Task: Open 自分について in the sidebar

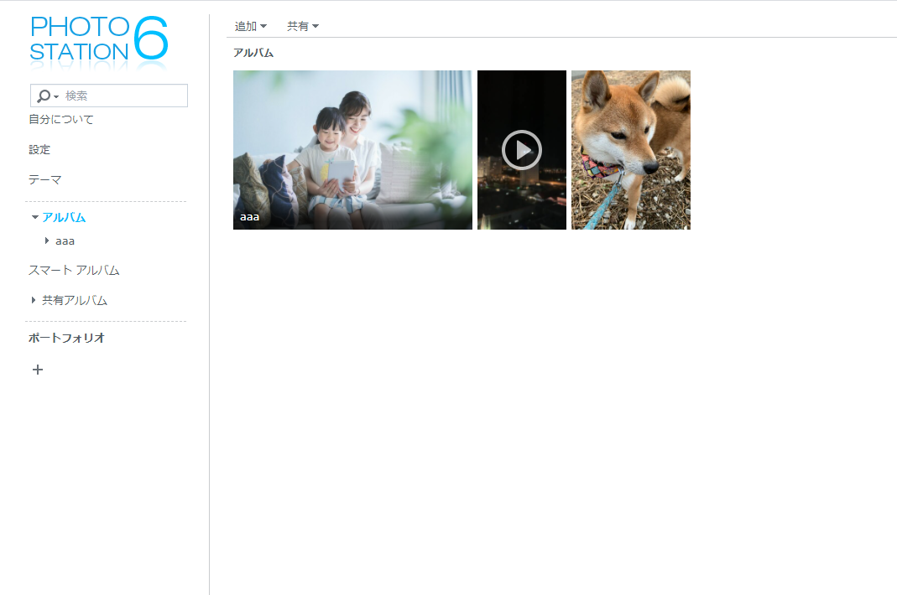Action: coord(61,120)
